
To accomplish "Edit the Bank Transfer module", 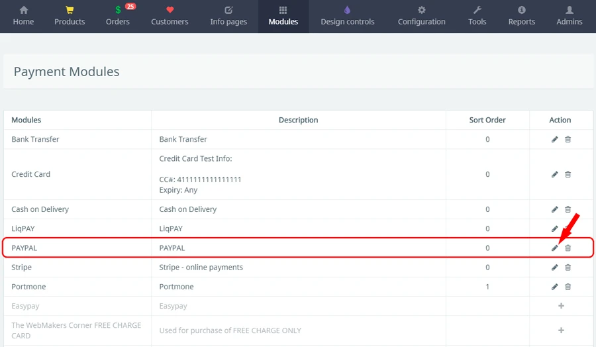I will tap(555, 139).
